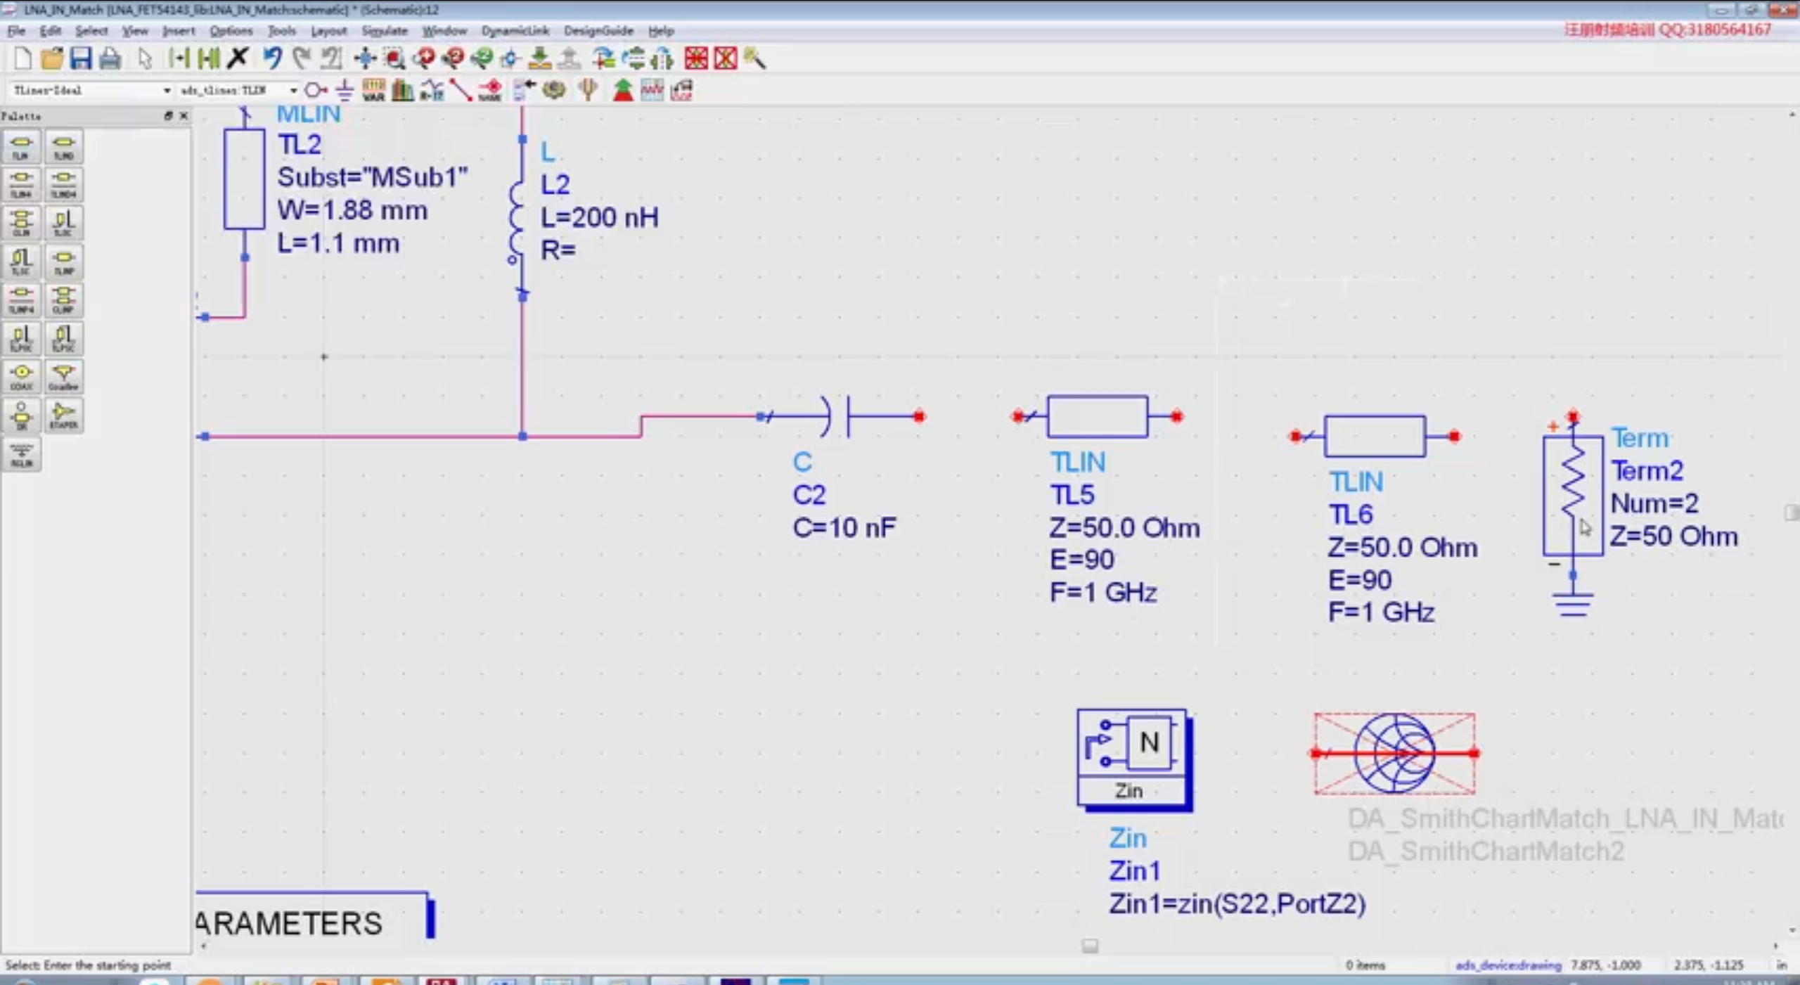
Task: Select the COAX palette component
Action: [x=21, y=377]
